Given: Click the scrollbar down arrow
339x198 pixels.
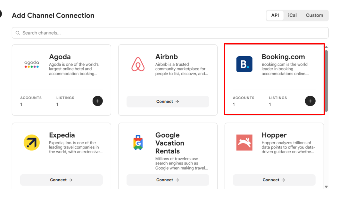Looking at the screenshot, I should pyautogui.click(x=327, y=187).
